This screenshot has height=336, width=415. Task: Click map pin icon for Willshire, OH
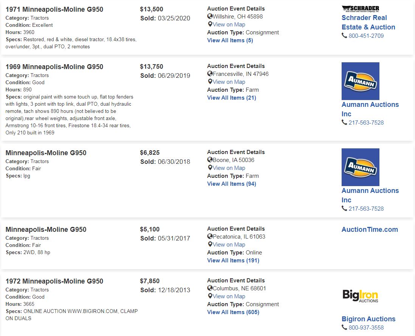click(x=210, y=24)
